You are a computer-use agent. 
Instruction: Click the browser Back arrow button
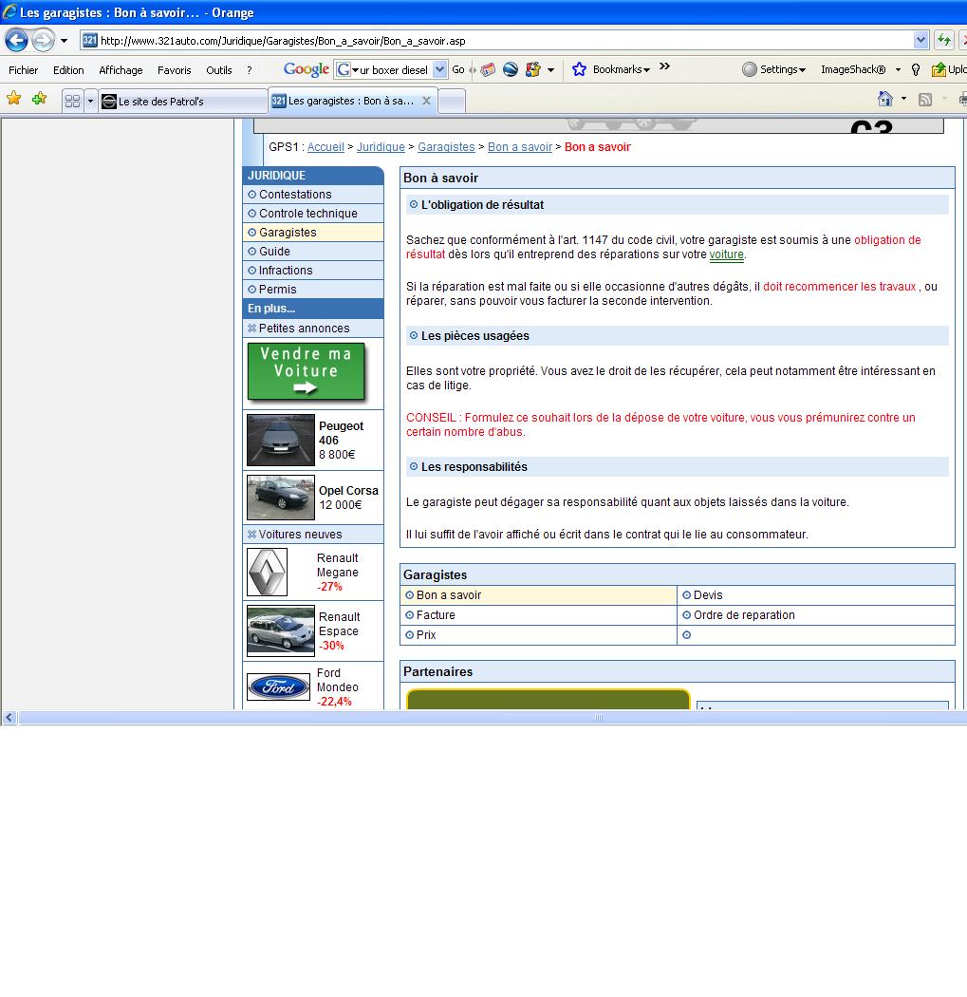[x=16, y=40]
